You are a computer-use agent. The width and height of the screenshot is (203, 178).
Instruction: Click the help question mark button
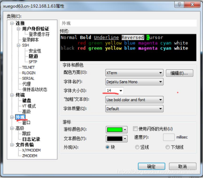[x=179, y=5]
